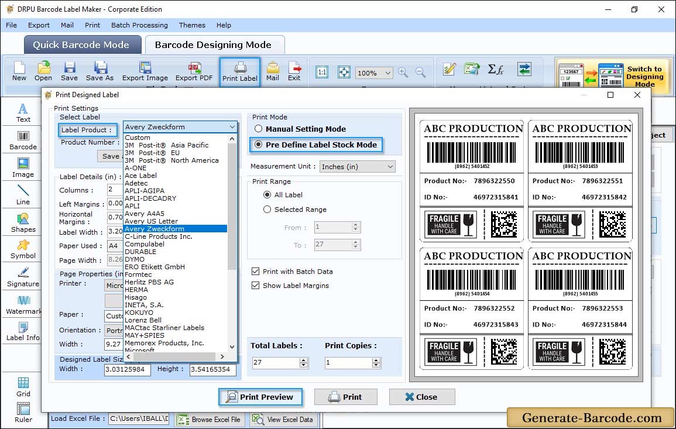This screenshot has width=676, height=429.
Task: Click Browse Excel File button
Action: 210,419
